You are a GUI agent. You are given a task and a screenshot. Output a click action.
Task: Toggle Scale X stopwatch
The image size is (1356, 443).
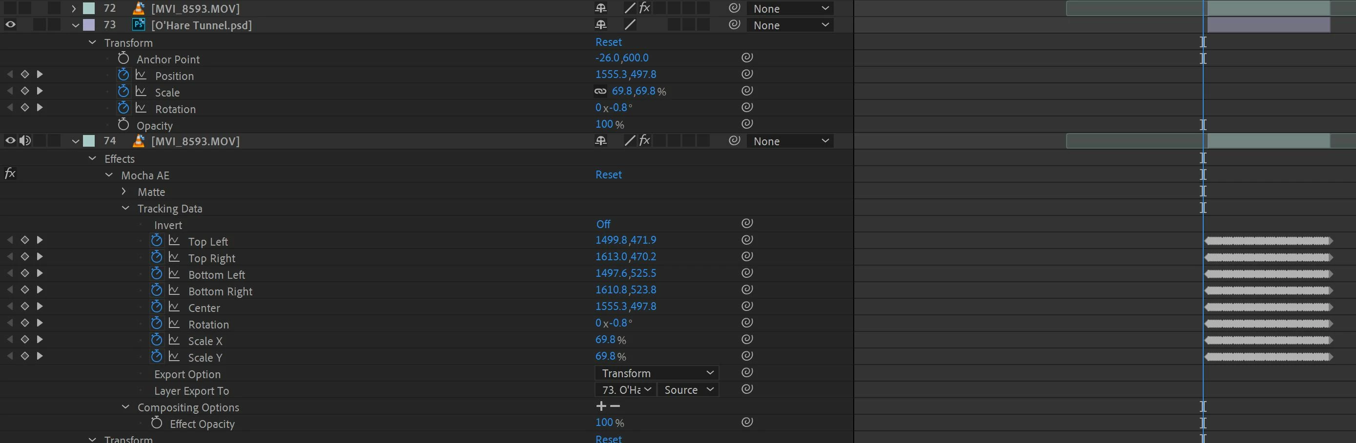(x=156, y=340)
